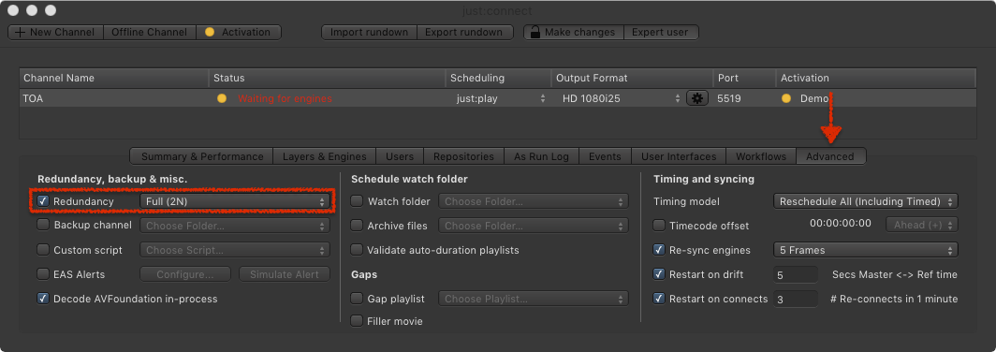This screenshot has height=352, width=996.
Task: Open the Ahead (+) offset dropdown
Action: pos(922,225)
